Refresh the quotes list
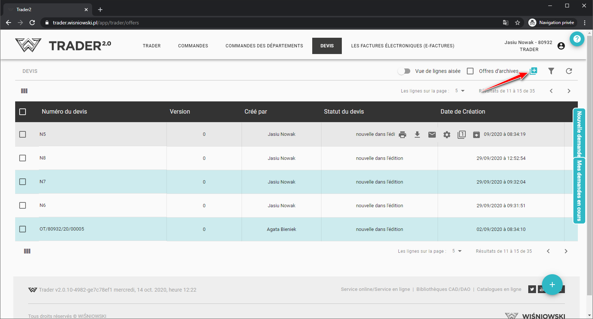Viewport: 593px width, 319px height. [x=569, y=71]
